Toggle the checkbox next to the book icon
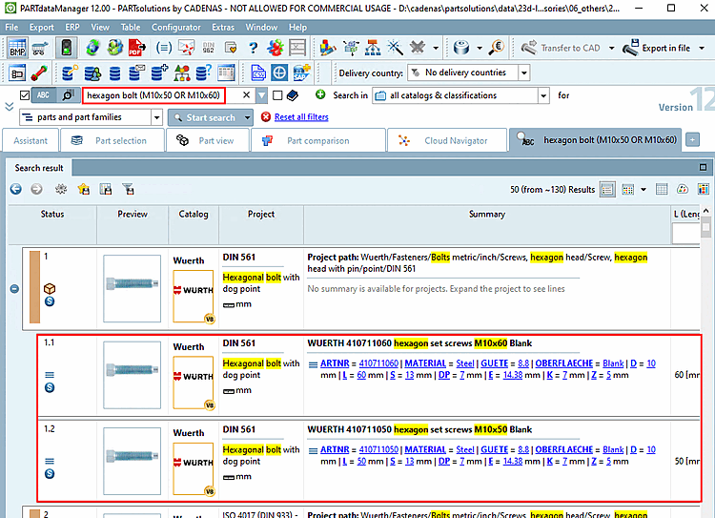This screenshot has height=518, width=715. pos(277,95)
